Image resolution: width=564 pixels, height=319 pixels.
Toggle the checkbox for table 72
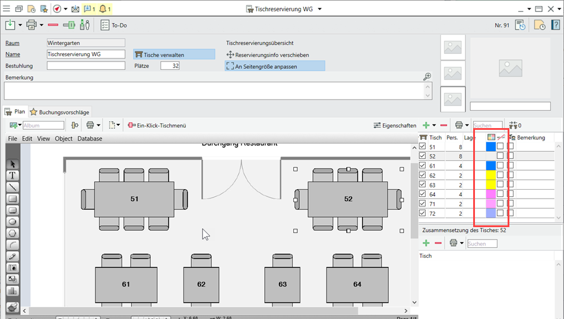point(423,213)
